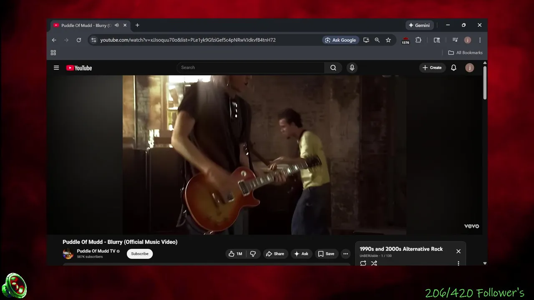The width and height of the screenshot is (534, 300).
Task: Open media controls icon in Chrome toolbar
Action: [455, 40]
